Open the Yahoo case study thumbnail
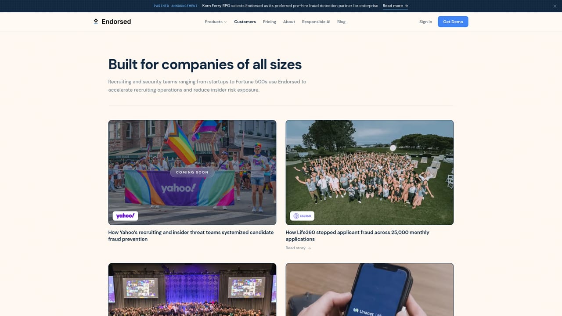 tap(192, 172)
